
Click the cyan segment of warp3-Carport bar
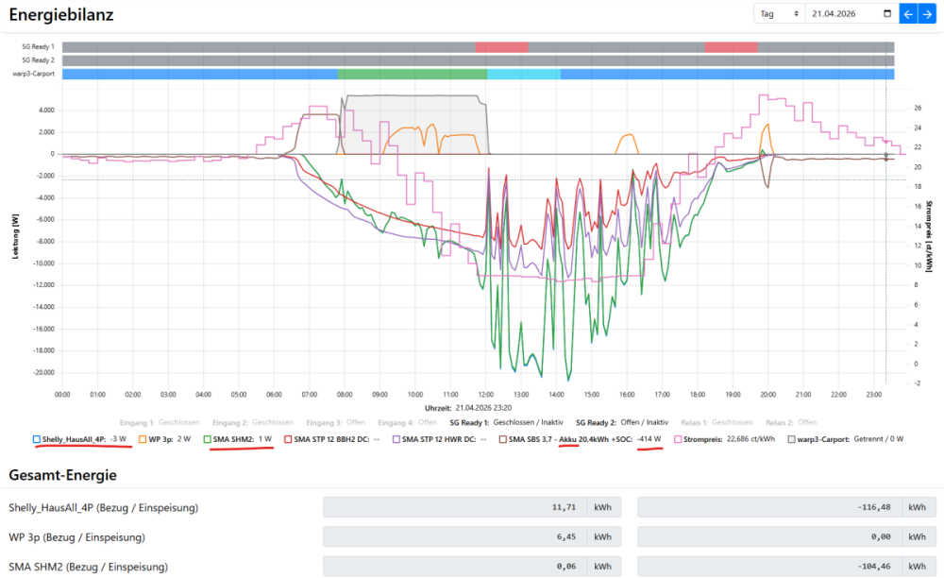pyautogui.click(x=523, y=74)
